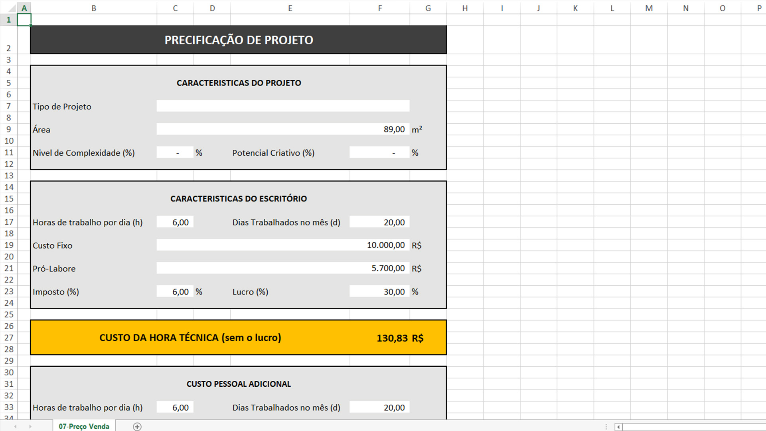Open the 07-Preço Venda sheet tab

84,426
